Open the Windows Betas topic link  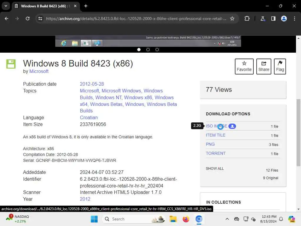pyautogui.click(x=106, y=104)
